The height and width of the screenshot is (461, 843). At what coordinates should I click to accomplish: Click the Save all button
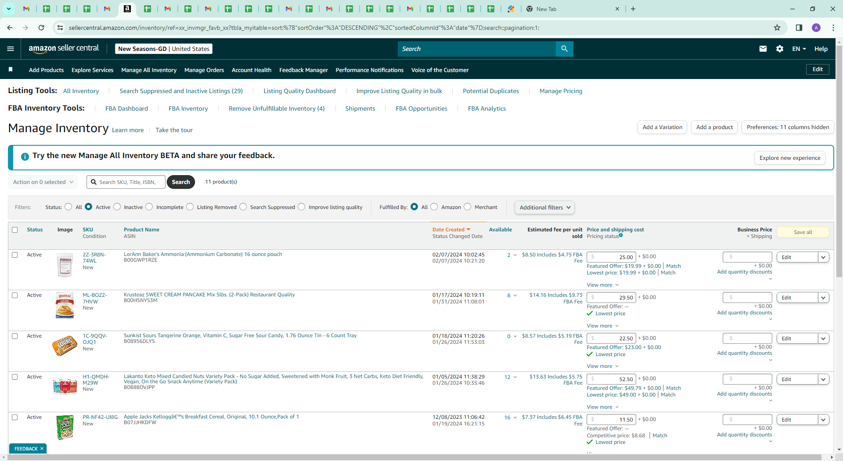pyautogui.click(x=803, y=232)
